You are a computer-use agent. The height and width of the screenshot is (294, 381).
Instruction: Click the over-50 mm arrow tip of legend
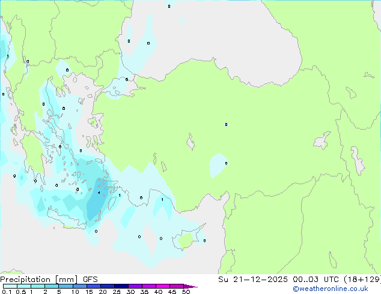click(190, 286)
